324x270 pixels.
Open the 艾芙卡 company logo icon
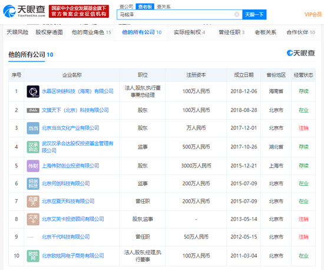point(33,219)
